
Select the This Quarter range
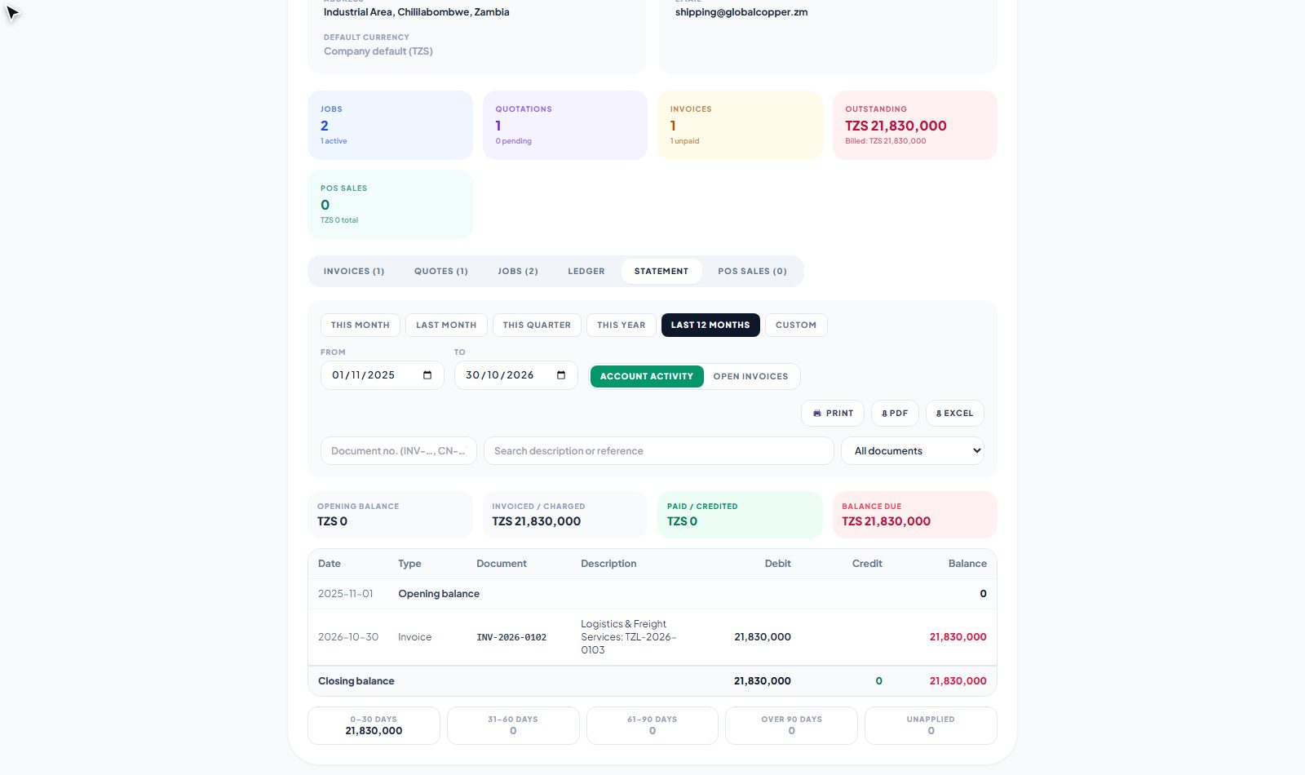pos(537,325)
